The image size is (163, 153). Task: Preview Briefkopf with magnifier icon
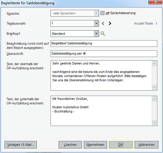pos(103,34)
